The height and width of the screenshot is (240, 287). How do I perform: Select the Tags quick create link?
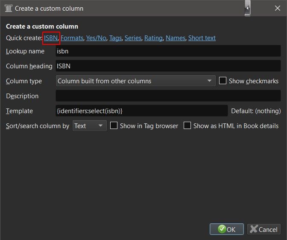(115, 38)
